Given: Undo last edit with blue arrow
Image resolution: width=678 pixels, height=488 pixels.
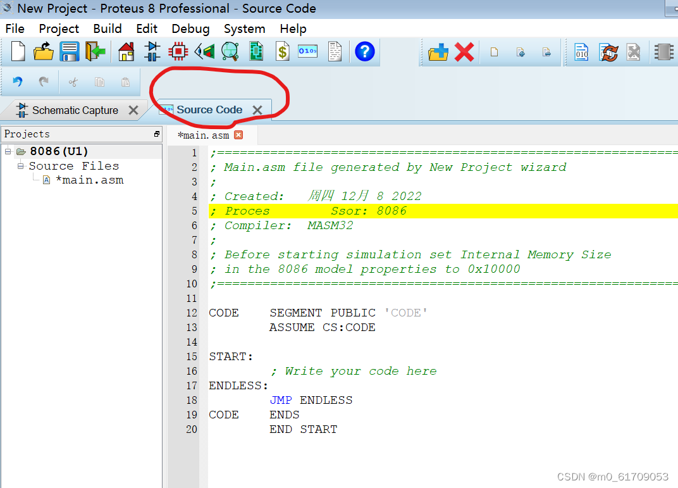Looking at the screenshot, I should point(17,82).
